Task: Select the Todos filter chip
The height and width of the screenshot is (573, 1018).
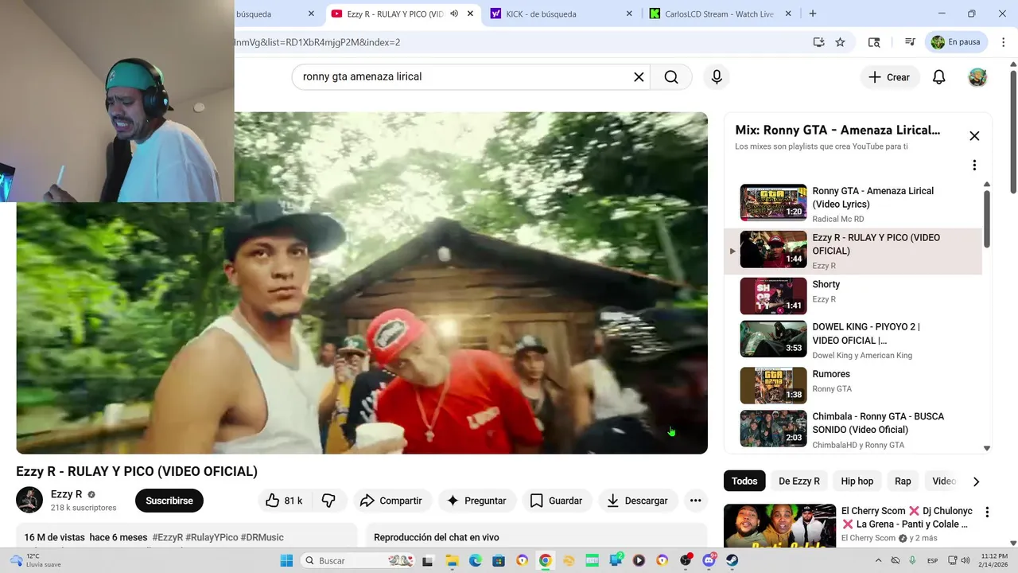Action: (744, 481)
